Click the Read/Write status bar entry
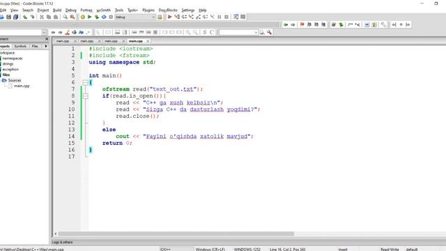446x251 pixels. point(390,250)
